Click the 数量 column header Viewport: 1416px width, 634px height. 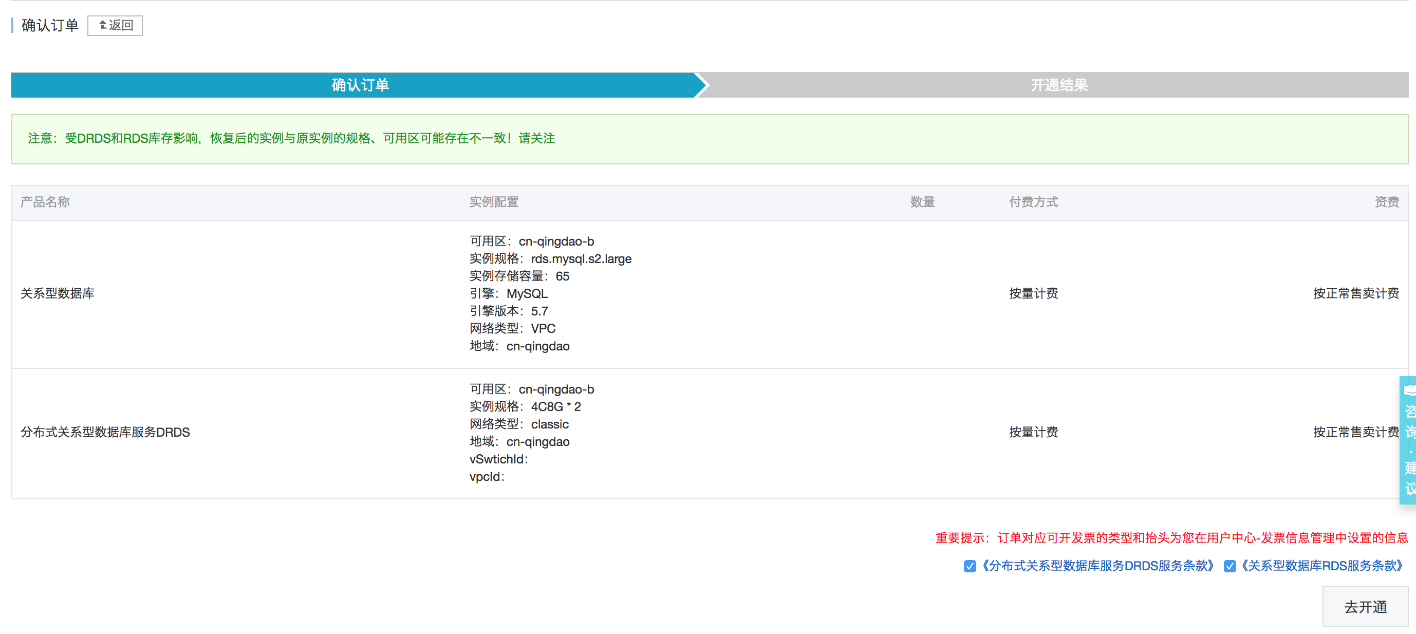[x=922, y=202]
